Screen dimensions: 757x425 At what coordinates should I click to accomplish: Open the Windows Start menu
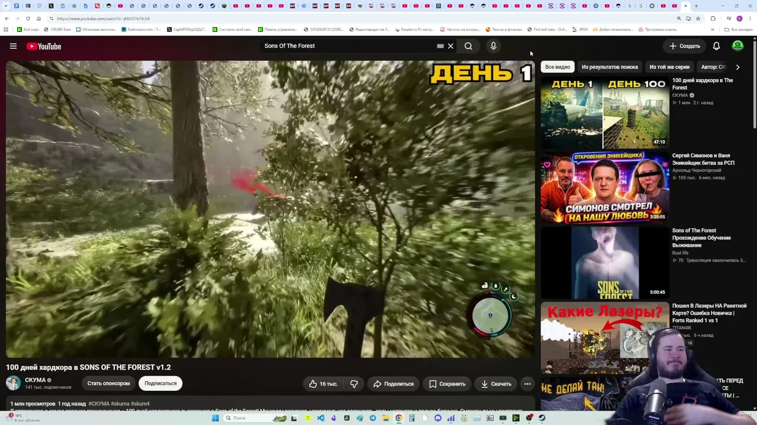[216, 418]
